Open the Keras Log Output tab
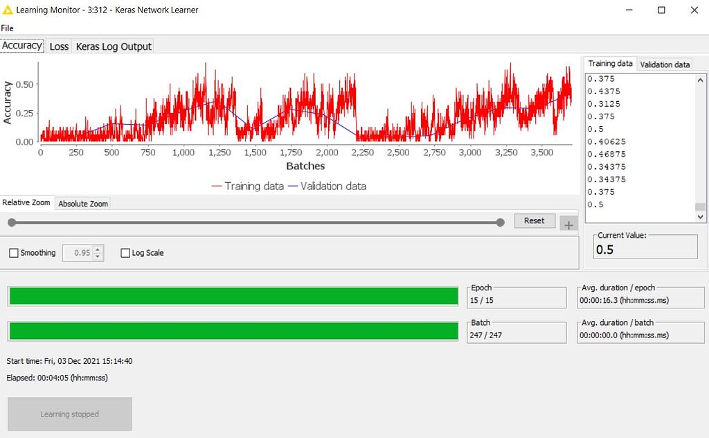 pyautogui.click(x=112, y=46)
